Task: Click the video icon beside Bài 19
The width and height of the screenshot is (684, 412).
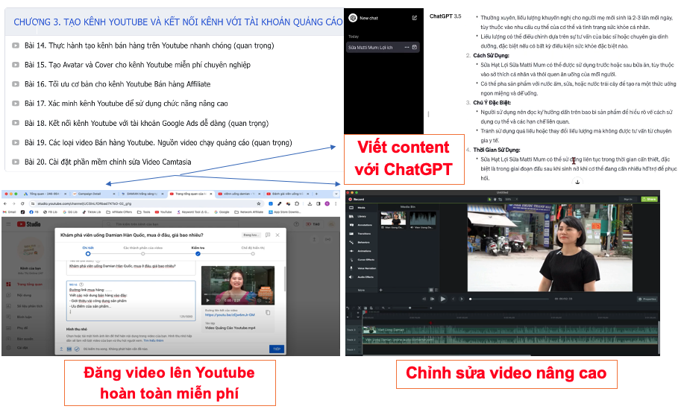Action: (16, 142)
